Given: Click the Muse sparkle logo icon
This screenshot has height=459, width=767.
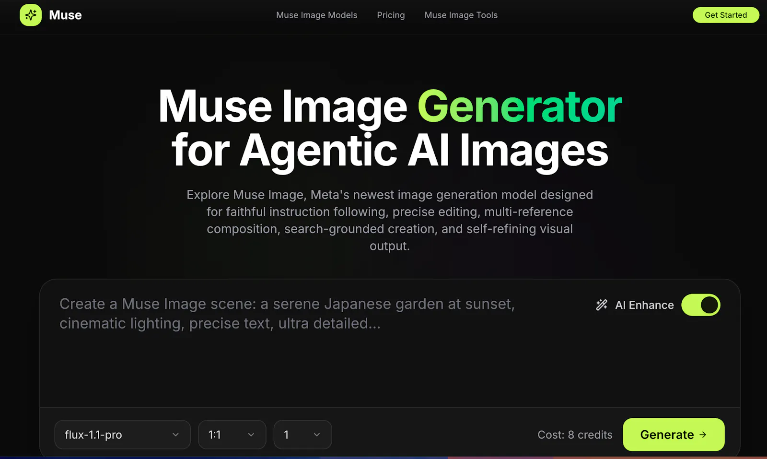Looking at the screenshot, I should 31,15.
